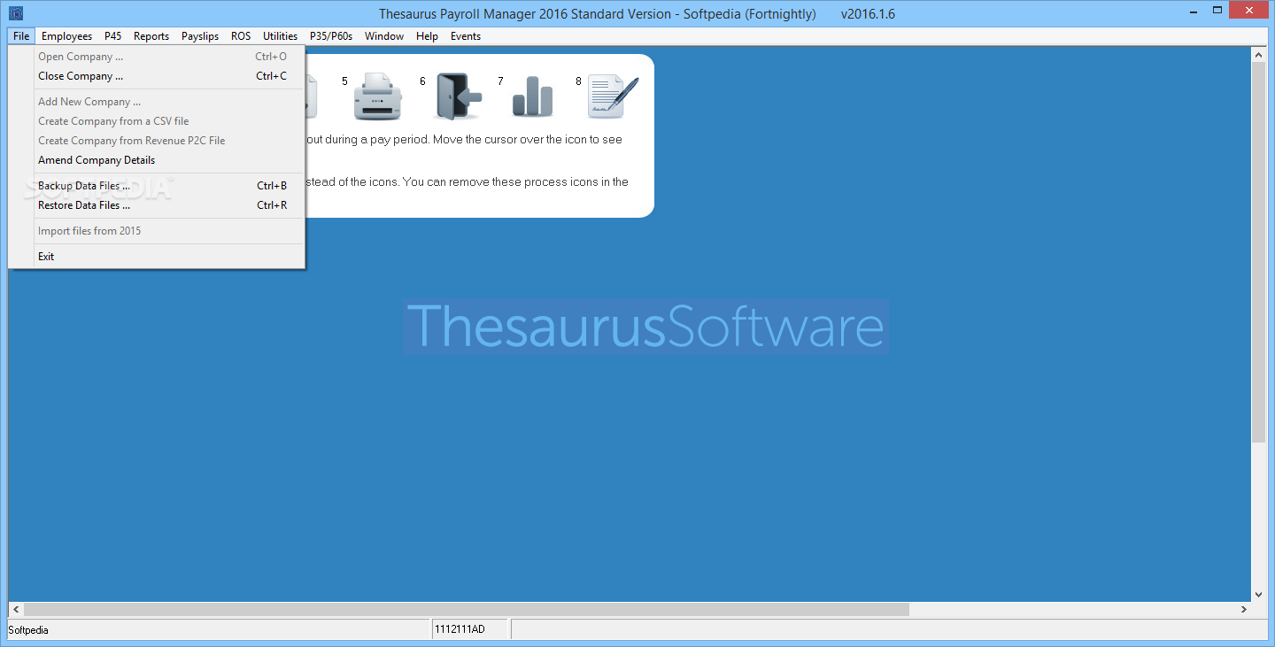The image size is (1275, 647).
Task: Open the ROS menu
Action: pyautogui.click(x=241, y=36)
